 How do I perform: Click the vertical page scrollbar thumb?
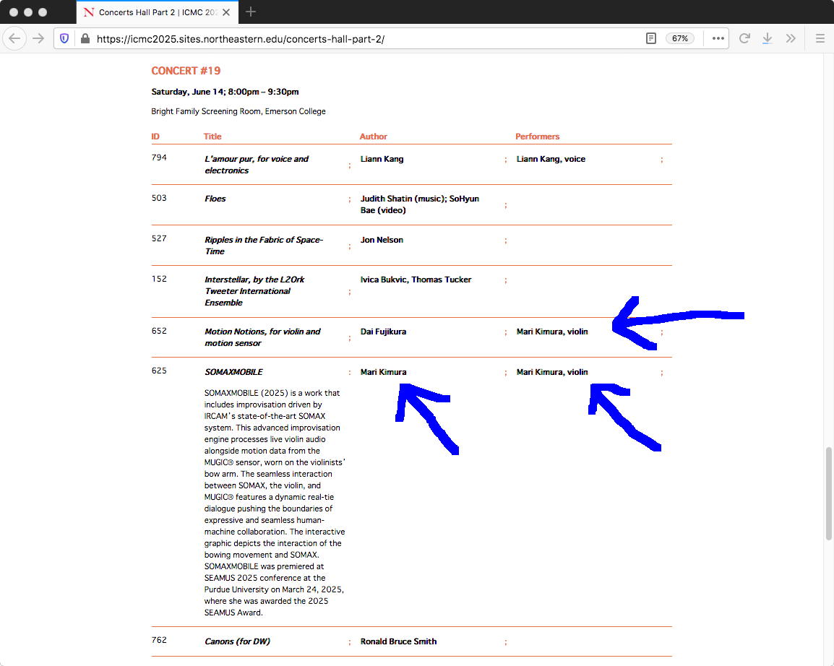click(828, 494)
